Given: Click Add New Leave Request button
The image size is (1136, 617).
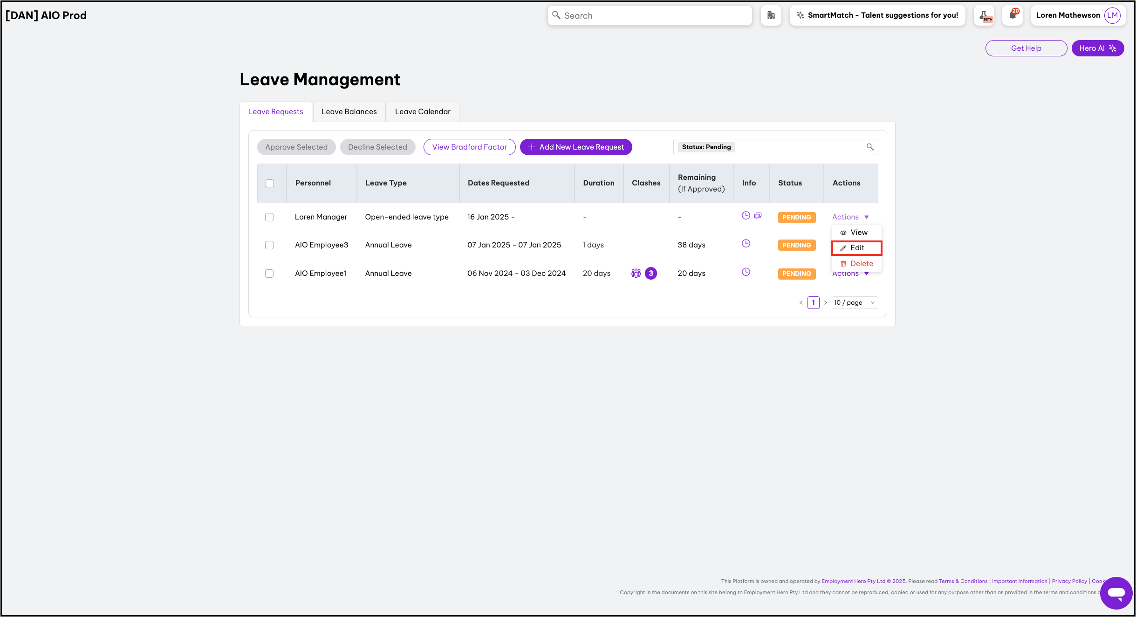Looking at the screenshot, I should [576, 147].
